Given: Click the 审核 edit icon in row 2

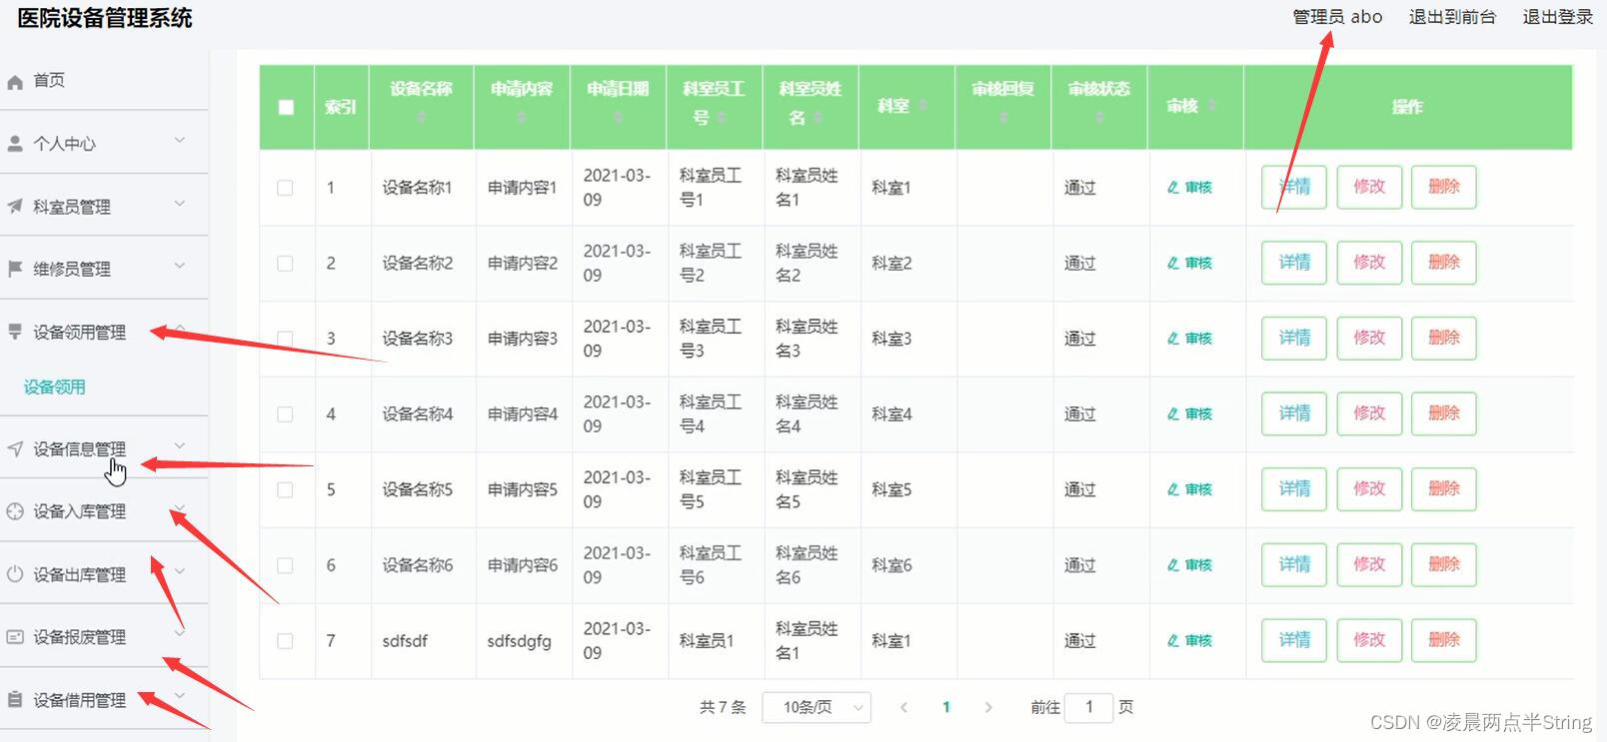Looking at the screenshot, I should coord(1173,264).
